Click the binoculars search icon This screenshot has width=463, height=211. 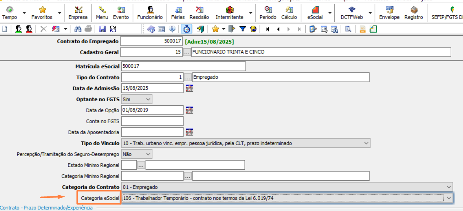pyautogui.click(x=78, y=29)
